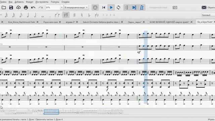Select the quarter note duration
Viewport: 215px width, 121px height.
pos(28,15)
